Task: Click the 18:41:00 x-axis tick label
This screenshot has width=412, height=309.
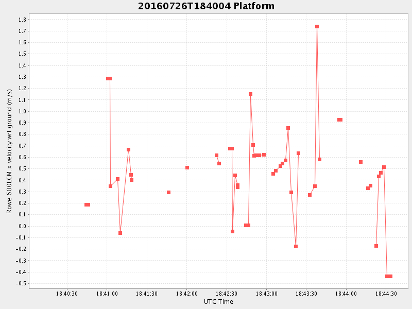Action: point(107,294)
